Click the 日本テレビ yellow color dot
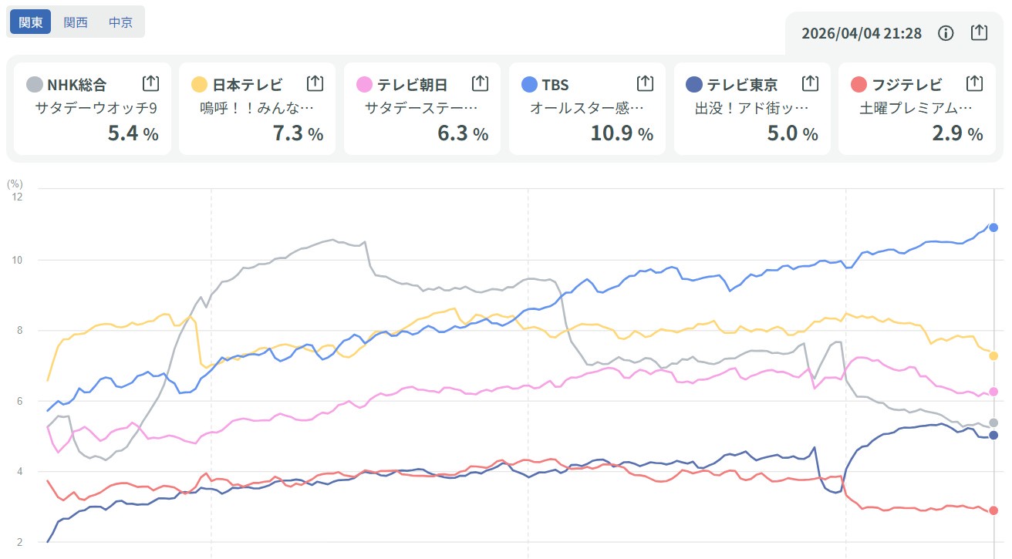Viewport: 1012px width, 559px height. pos(200,84)
